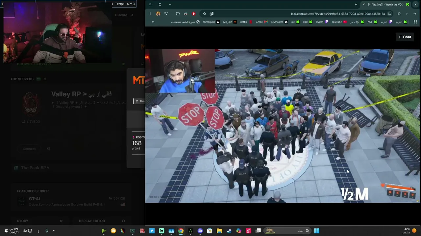Select the AbuSwe7l Watch the VOD tab
421x236 pixels.
coord(386,4)
